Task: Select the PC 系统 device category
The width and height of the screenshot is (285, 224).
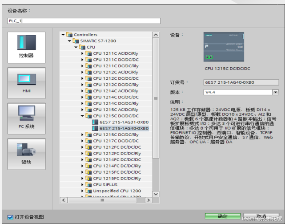Action: [27, 118]
